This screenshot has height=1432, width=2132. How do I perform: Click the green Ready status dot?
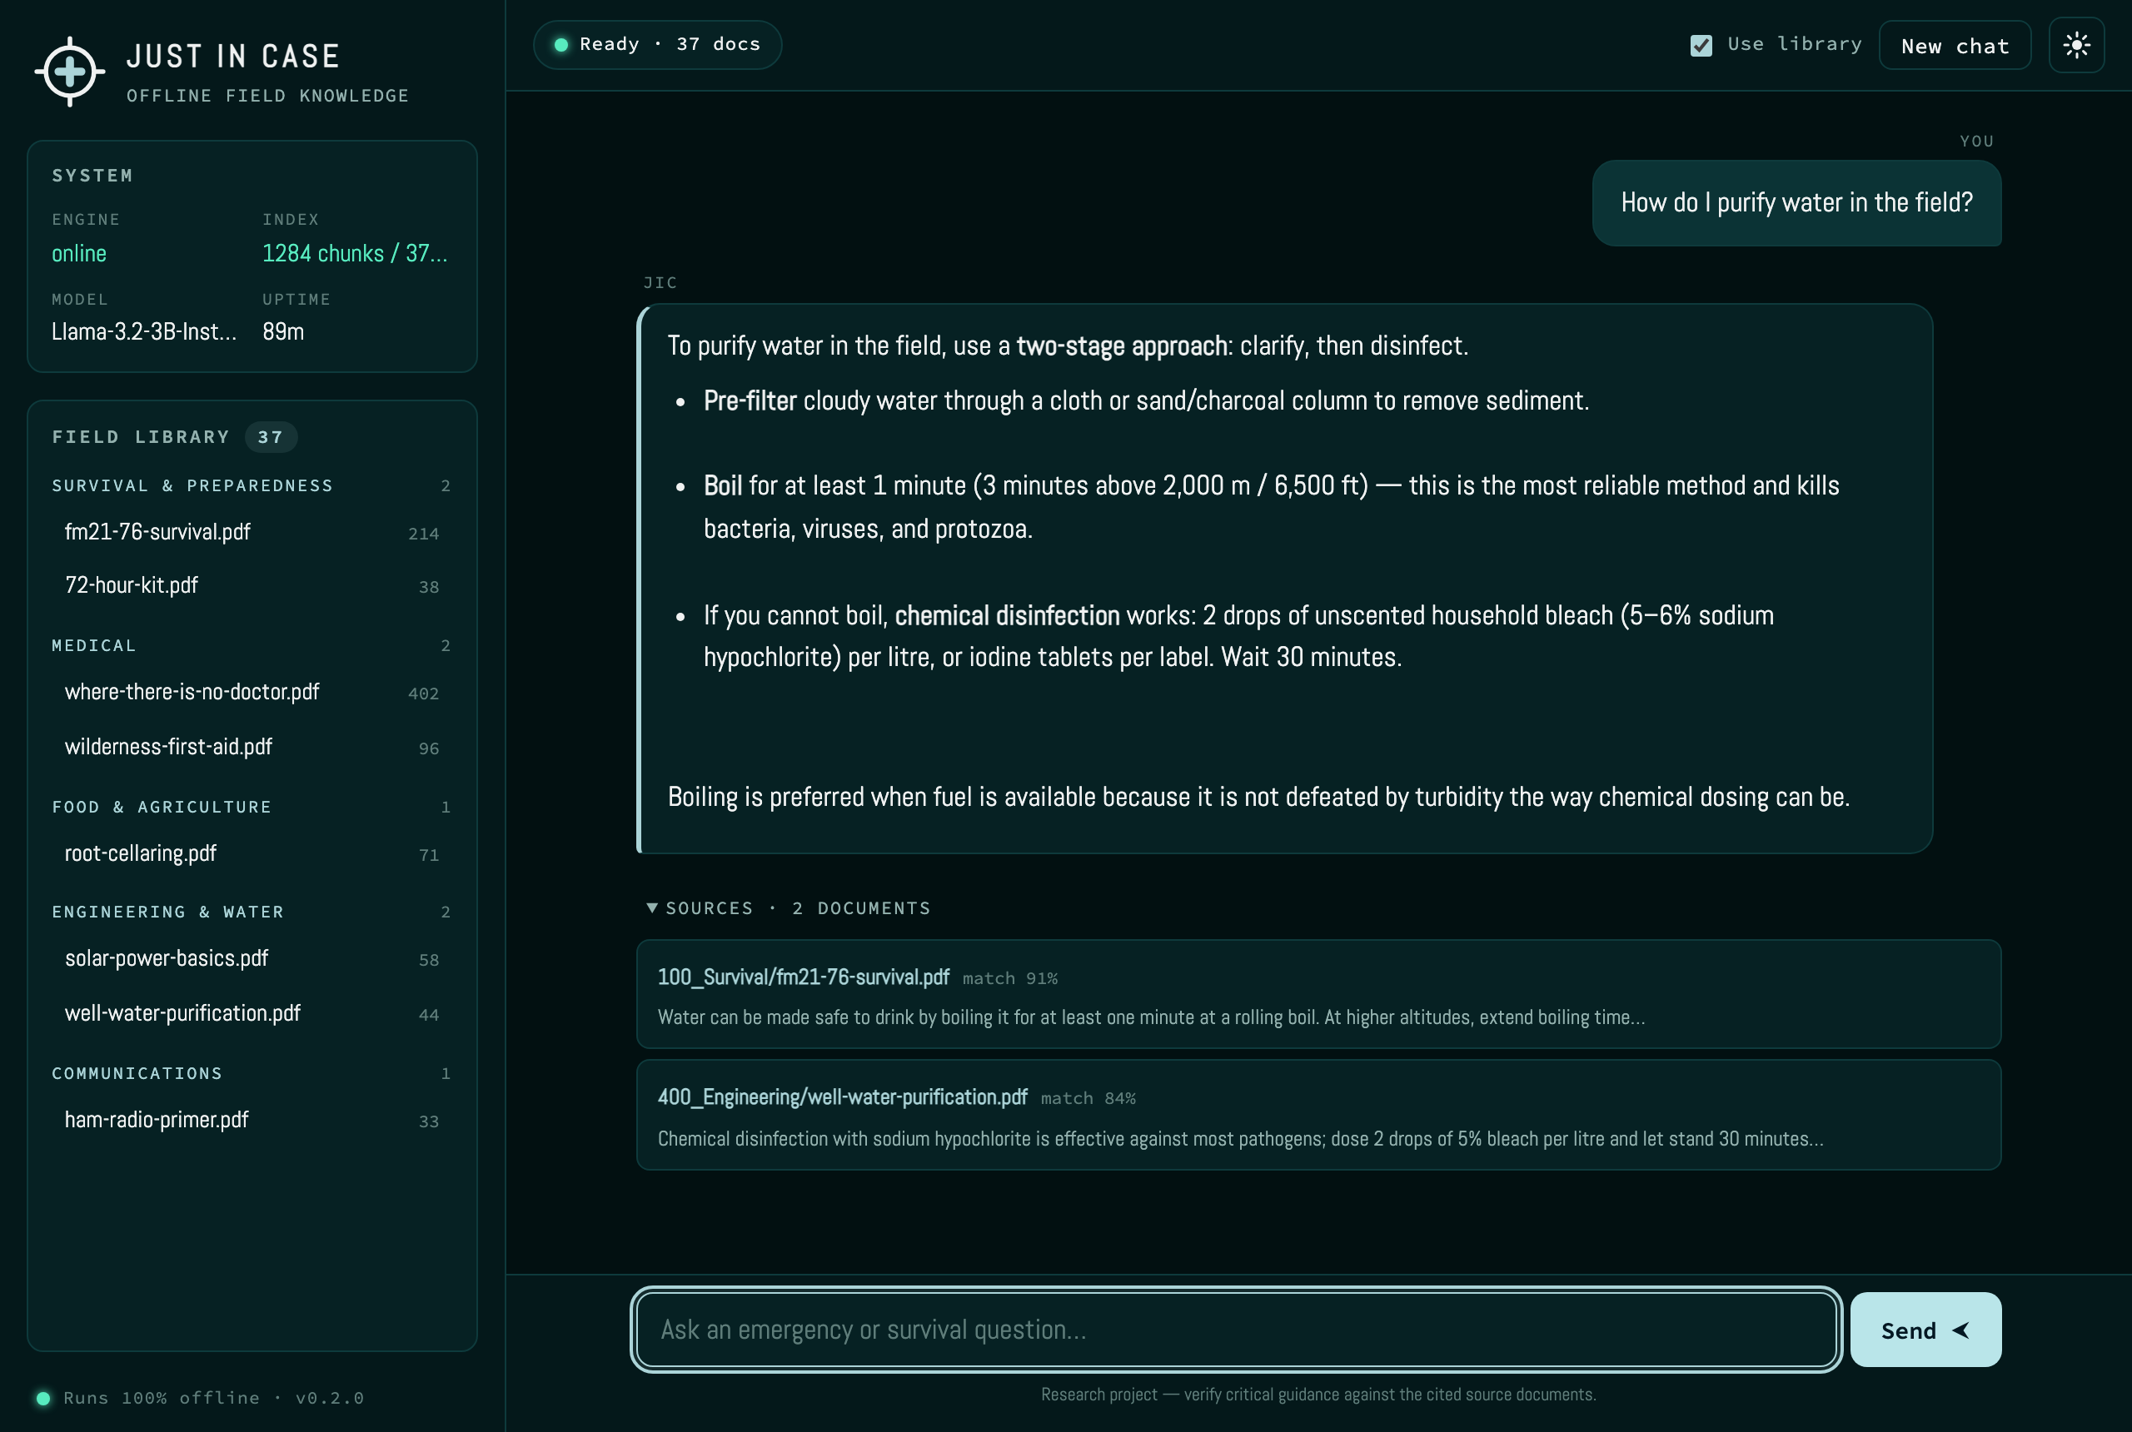tap(560, 45)
